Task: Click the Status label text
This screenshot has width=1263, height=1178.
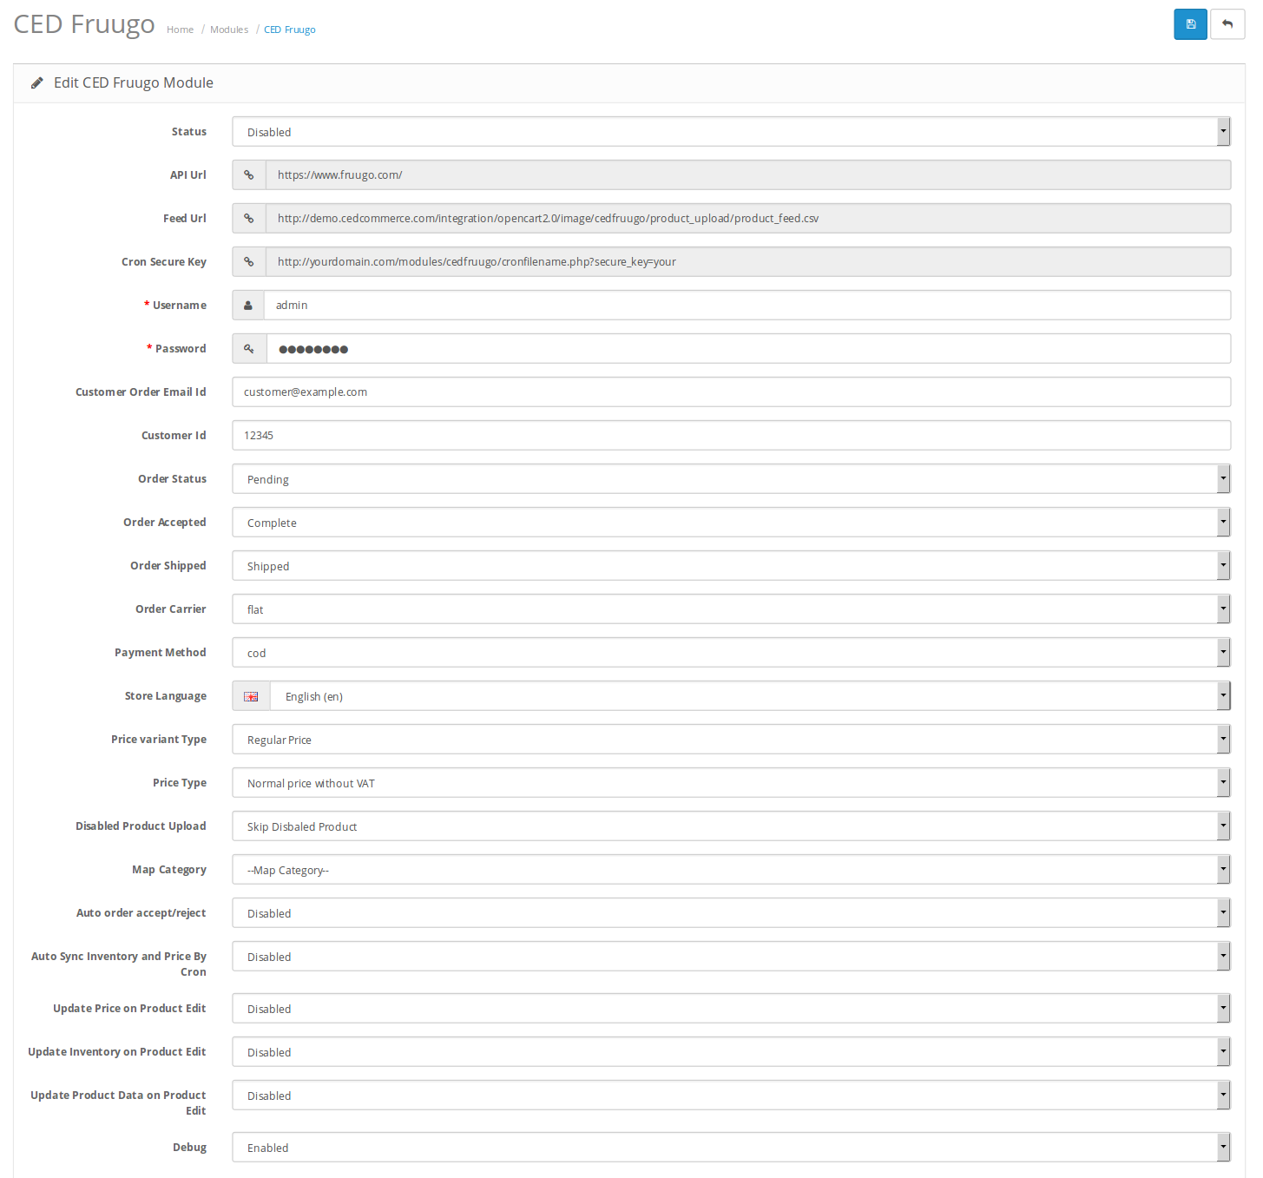Action: (188, 132)
